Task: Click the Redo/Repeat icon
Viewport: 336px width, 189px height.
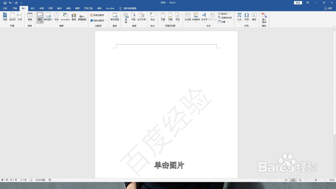Action: point(16,3)
